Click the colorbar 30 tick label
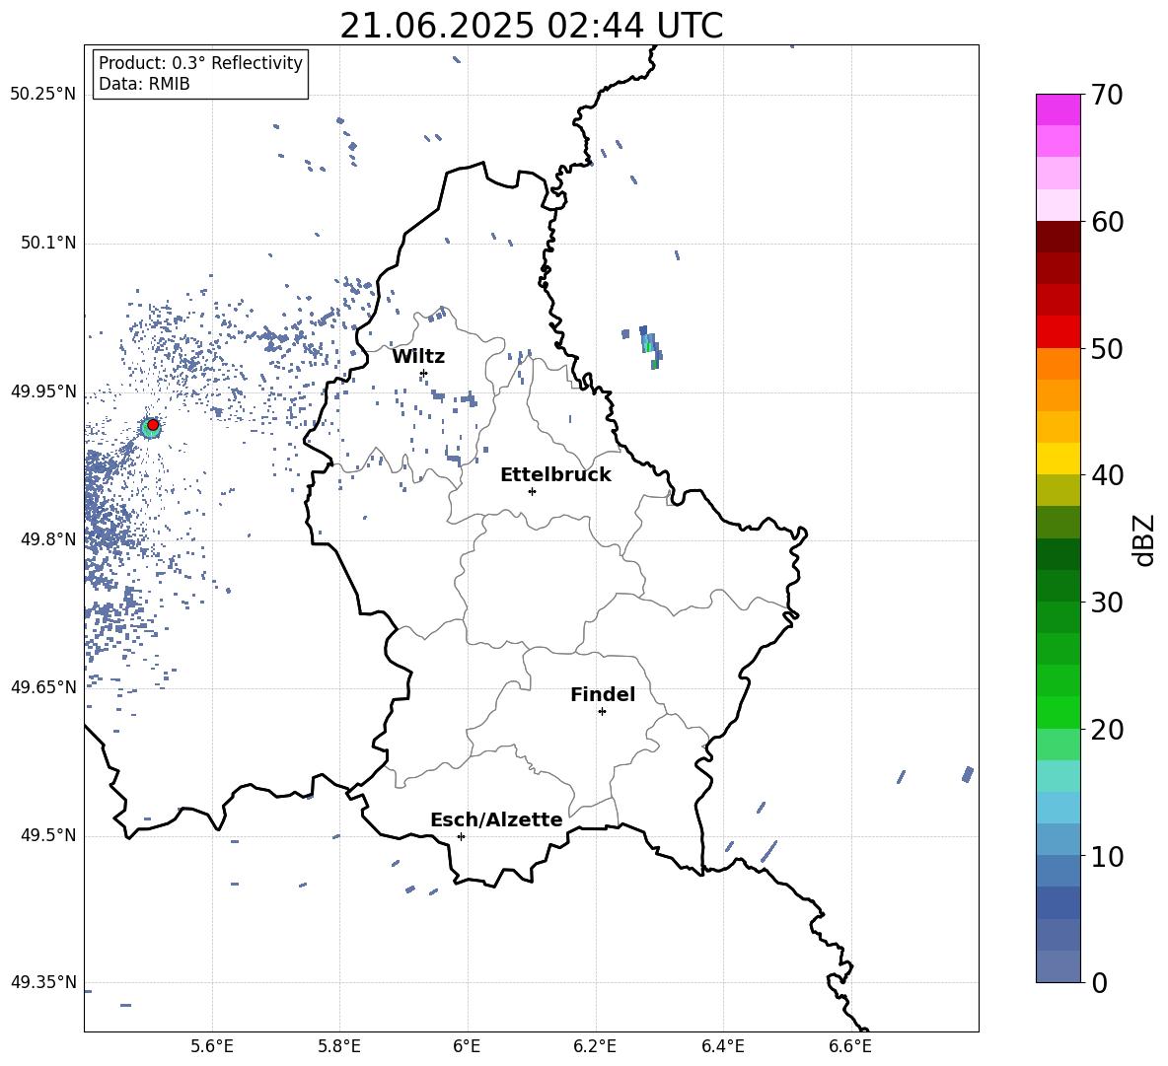 pyautogui.click(x=1107, y=603)
